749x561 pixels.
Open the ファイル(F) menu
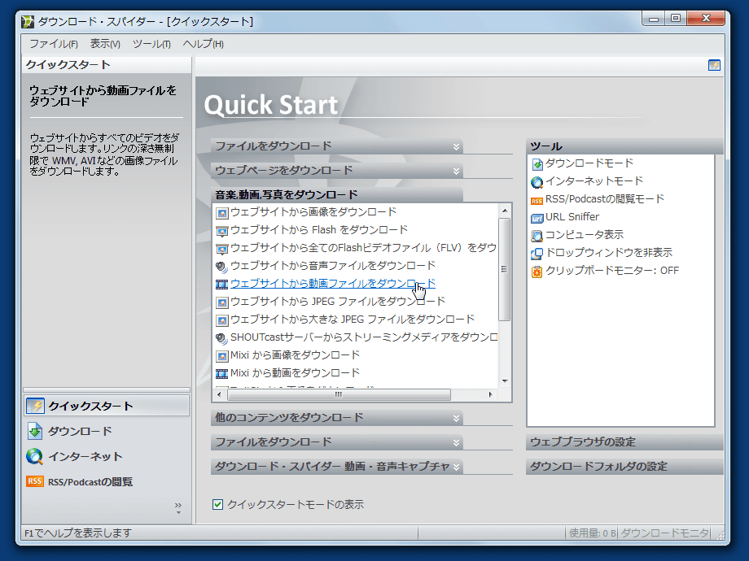[54, 44]
